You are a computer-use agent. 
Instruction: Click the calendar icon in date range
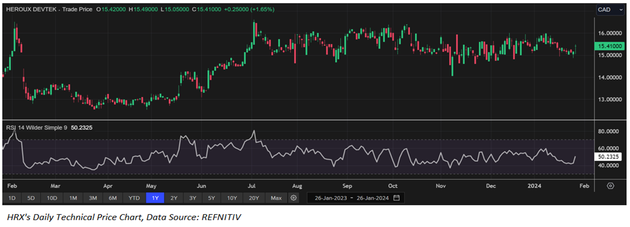(396, 198)
